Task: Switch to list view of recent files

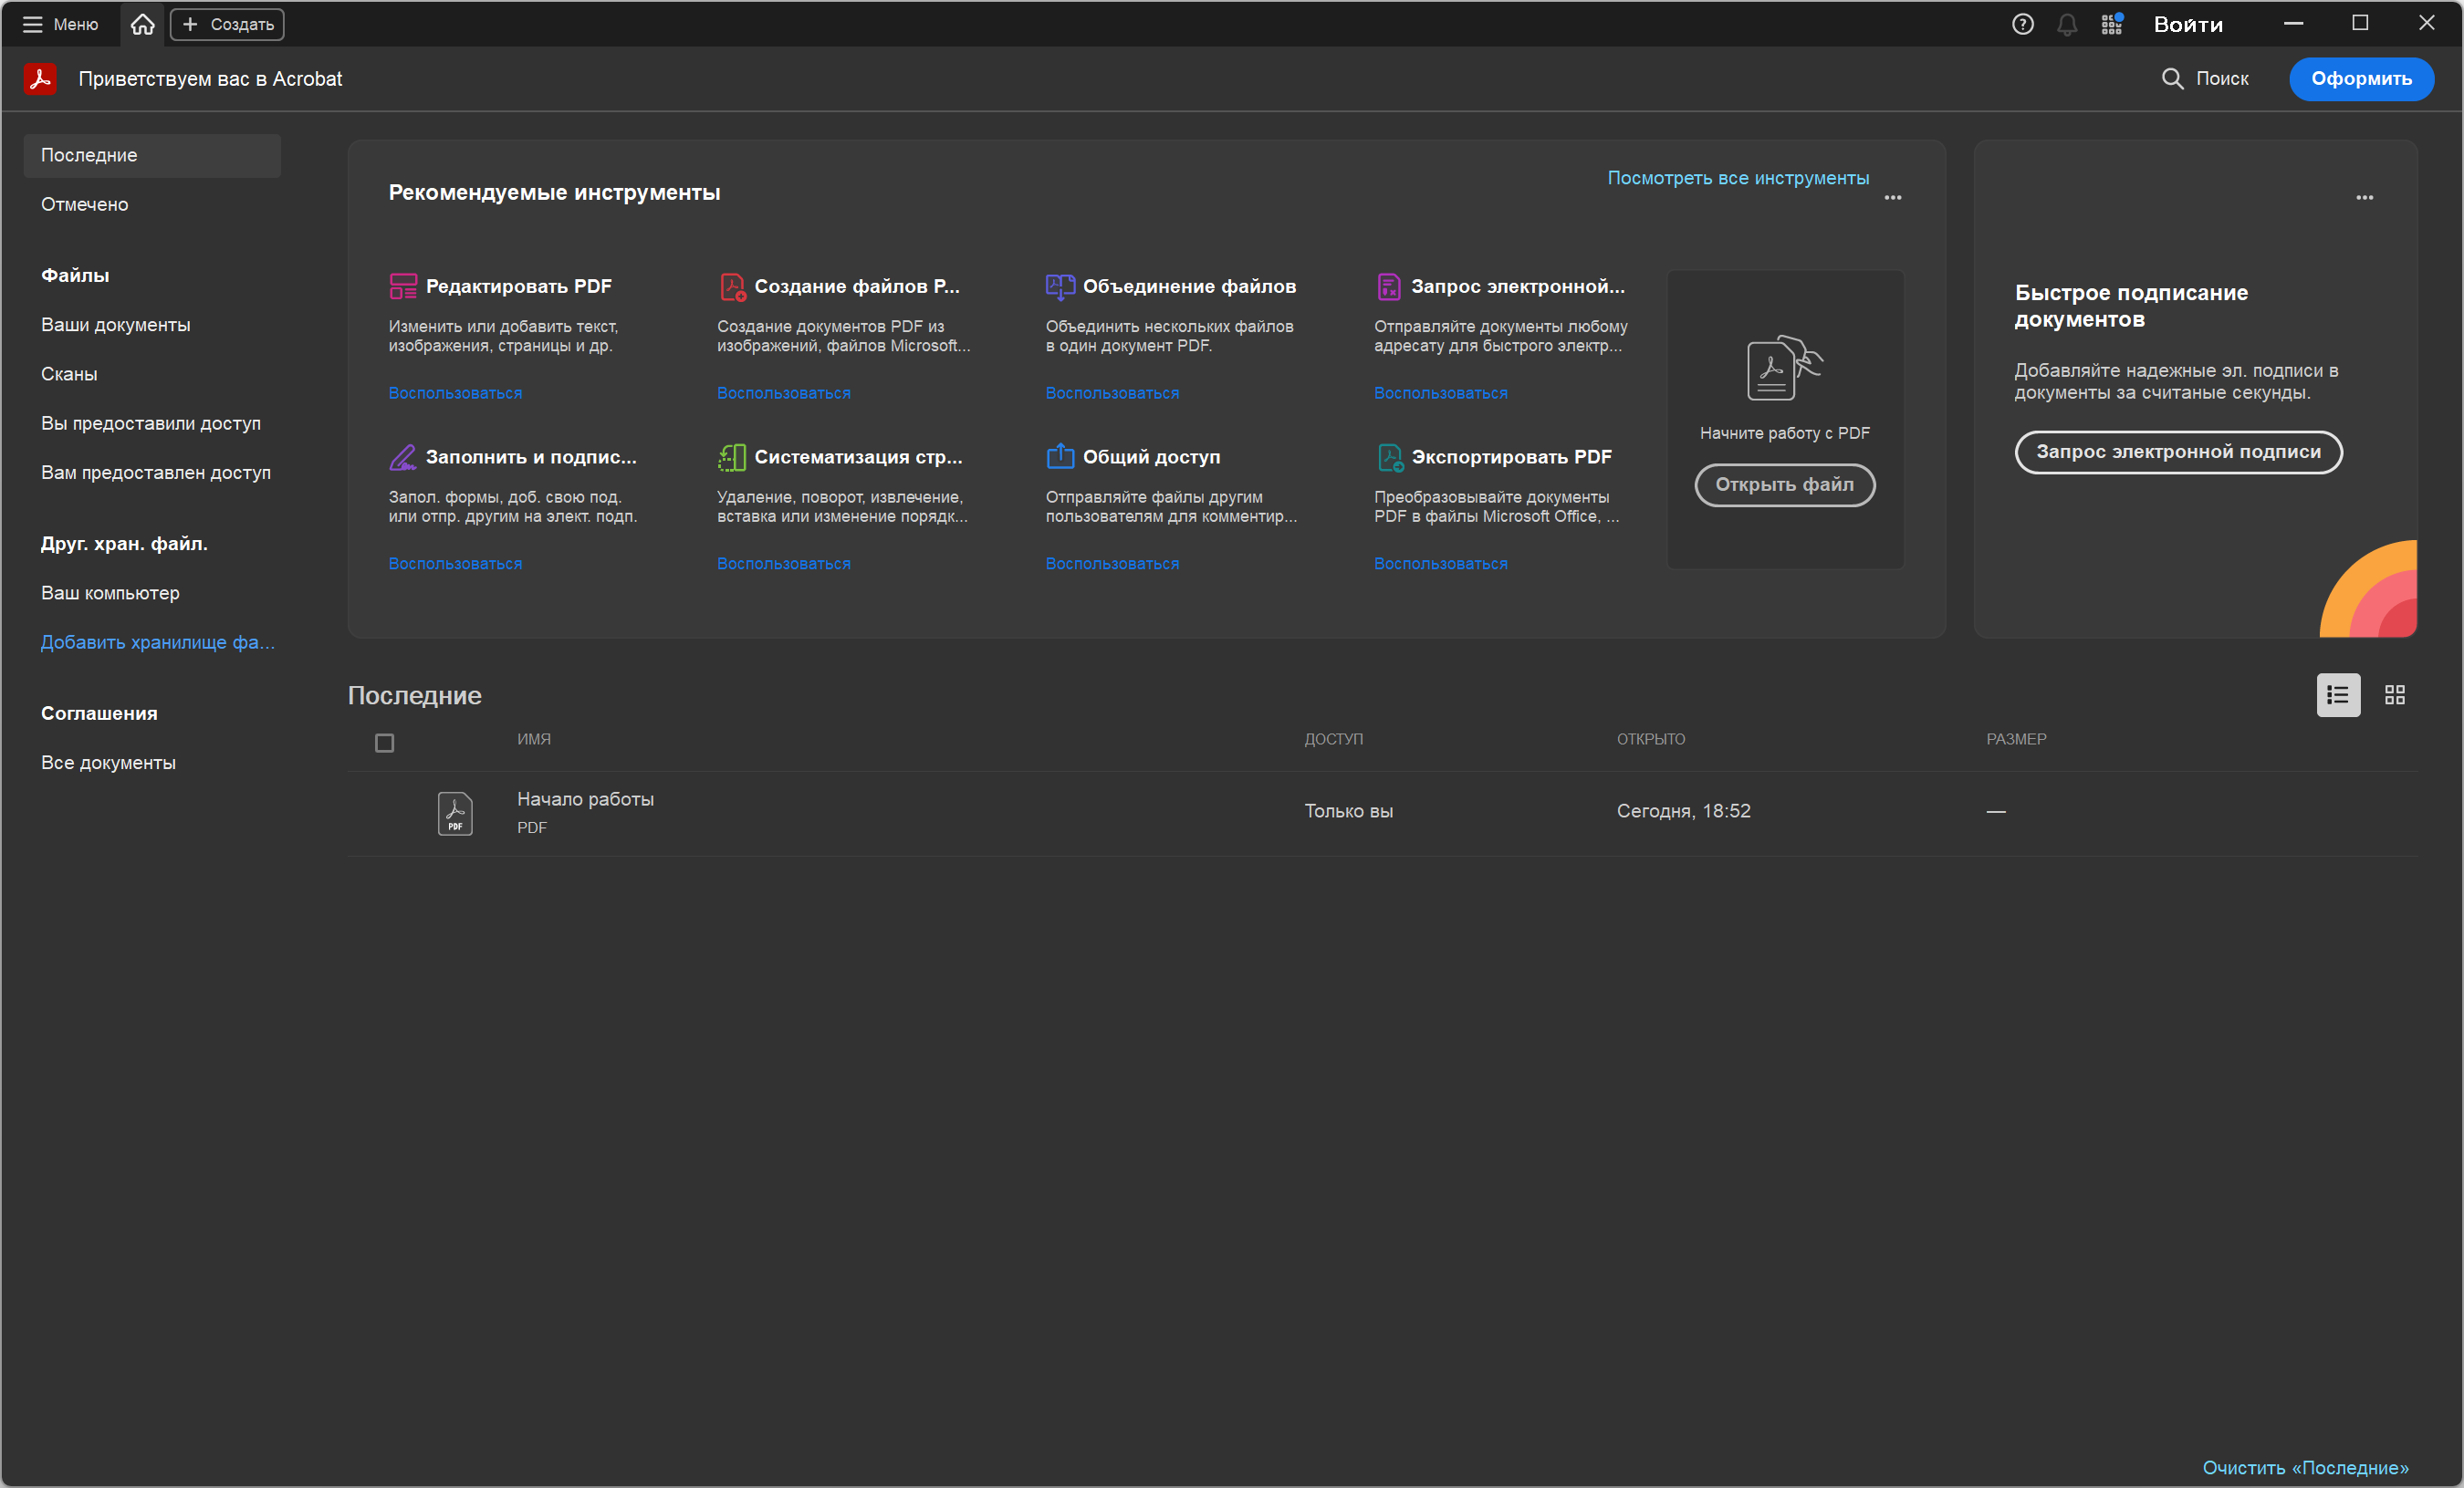Action: point(2337,695)
